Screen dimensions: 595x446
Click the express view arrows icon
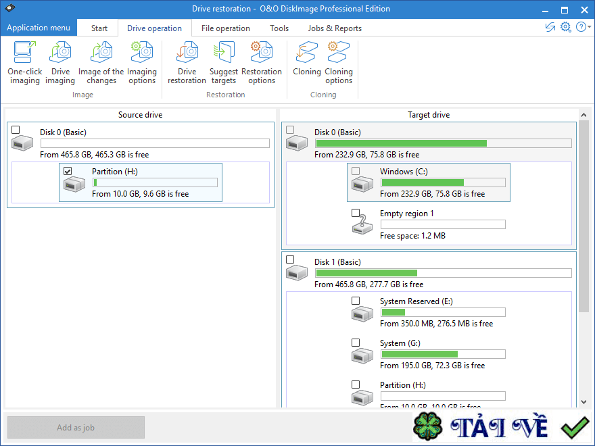[x=550, y=27]
